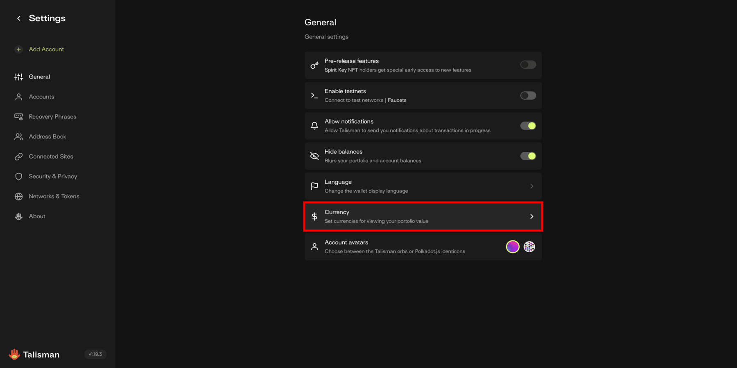Screen dimensions: 737x368
Task: Open Currency settings via its chevron
Action: click(531, 217)
